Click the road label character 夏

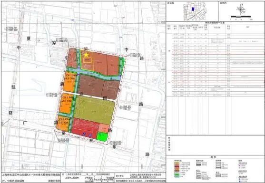coord(29,39)
